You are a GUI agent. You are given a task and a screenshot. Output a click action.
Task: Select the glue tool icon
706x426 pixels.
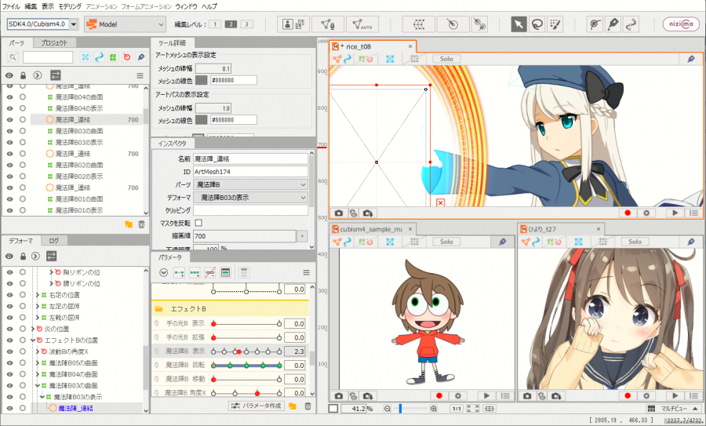pyautogui.click(x=595, y=24)
